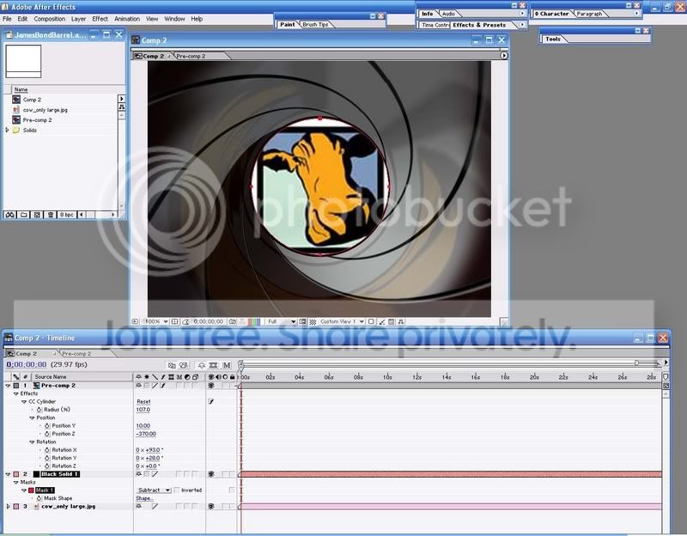Click the Find binoculars icon in Project window

(x=9, y=215)
